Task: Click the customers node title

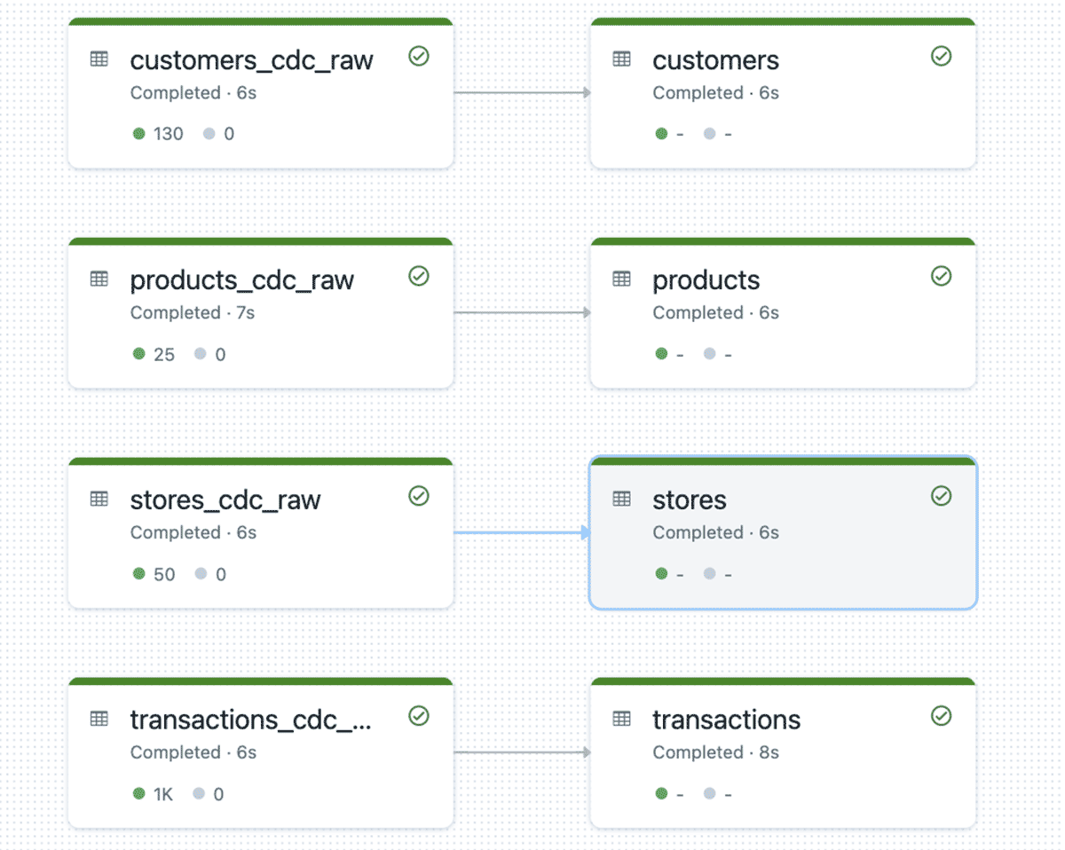Action: click(x=715, y=60)
